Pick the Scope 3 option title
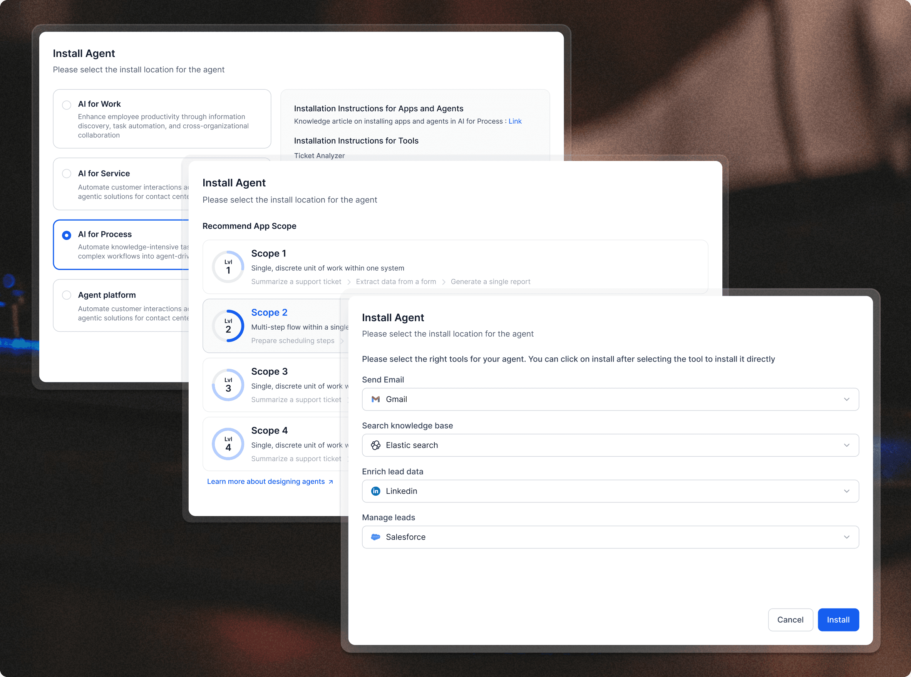This screenshot has height=677, width=911. pos(269,371)
